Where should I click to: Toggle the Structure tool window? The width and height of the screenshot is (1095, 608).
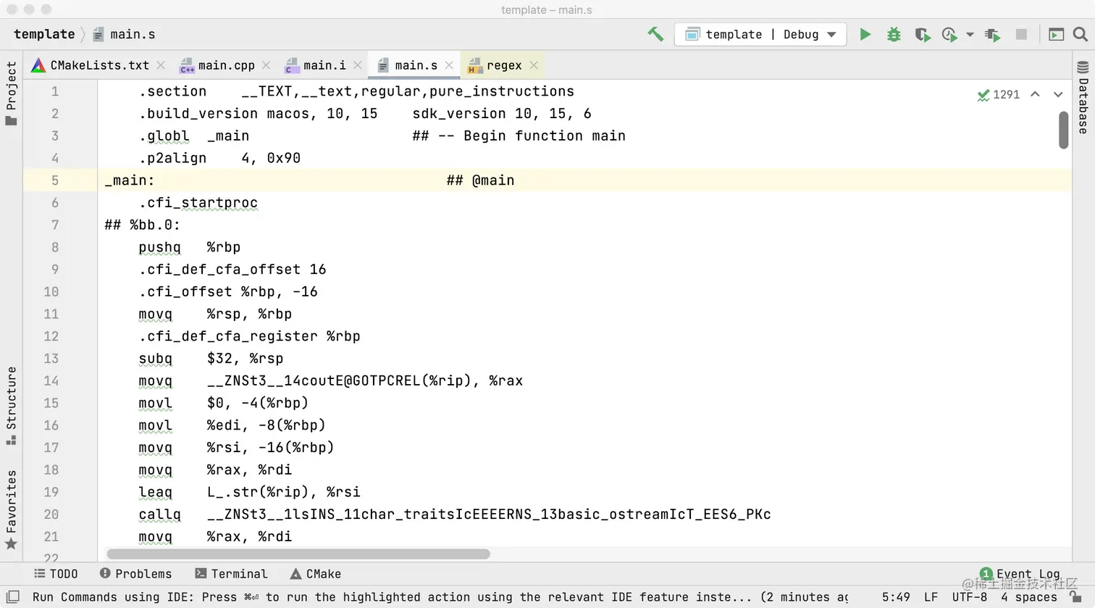point(11,406)
